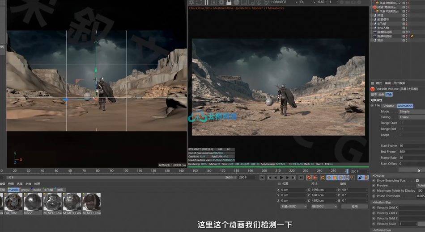The height and width of the screenshot is (232, 425).
Task: Click the render region R icon
Action: pyautogui.click(x=214, y=2)
